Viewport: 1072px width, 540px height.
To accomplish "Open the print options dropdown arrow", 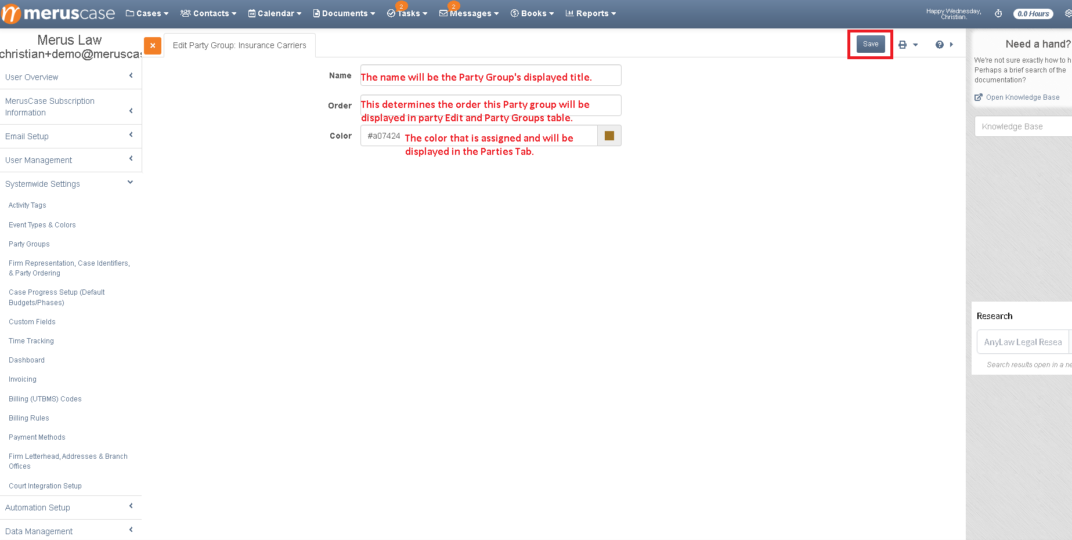I will (915, 45).
